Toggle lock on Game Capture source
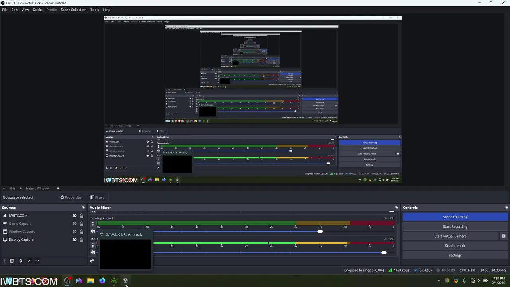 81,224
